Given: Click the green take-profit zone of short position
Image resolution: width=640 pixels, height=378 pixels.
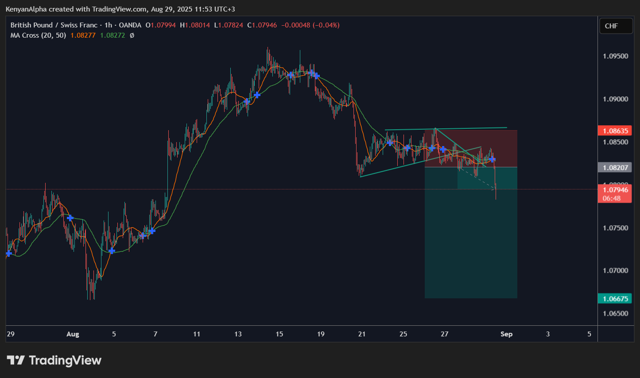Looking at the screenshot, I should [x=471, y=232].
